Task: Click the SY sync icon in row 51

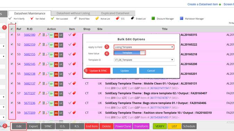Action: (51, 35)
